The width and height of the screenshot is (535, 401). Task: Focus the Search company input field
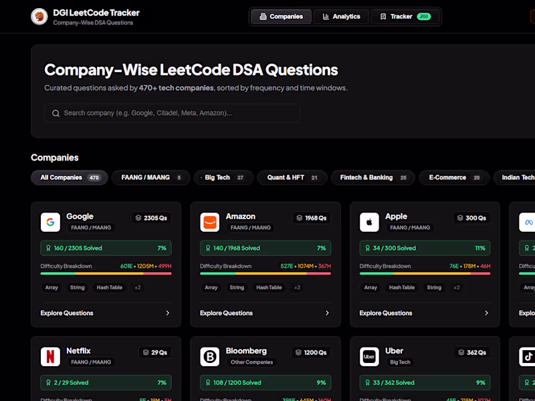pos(173,113)
